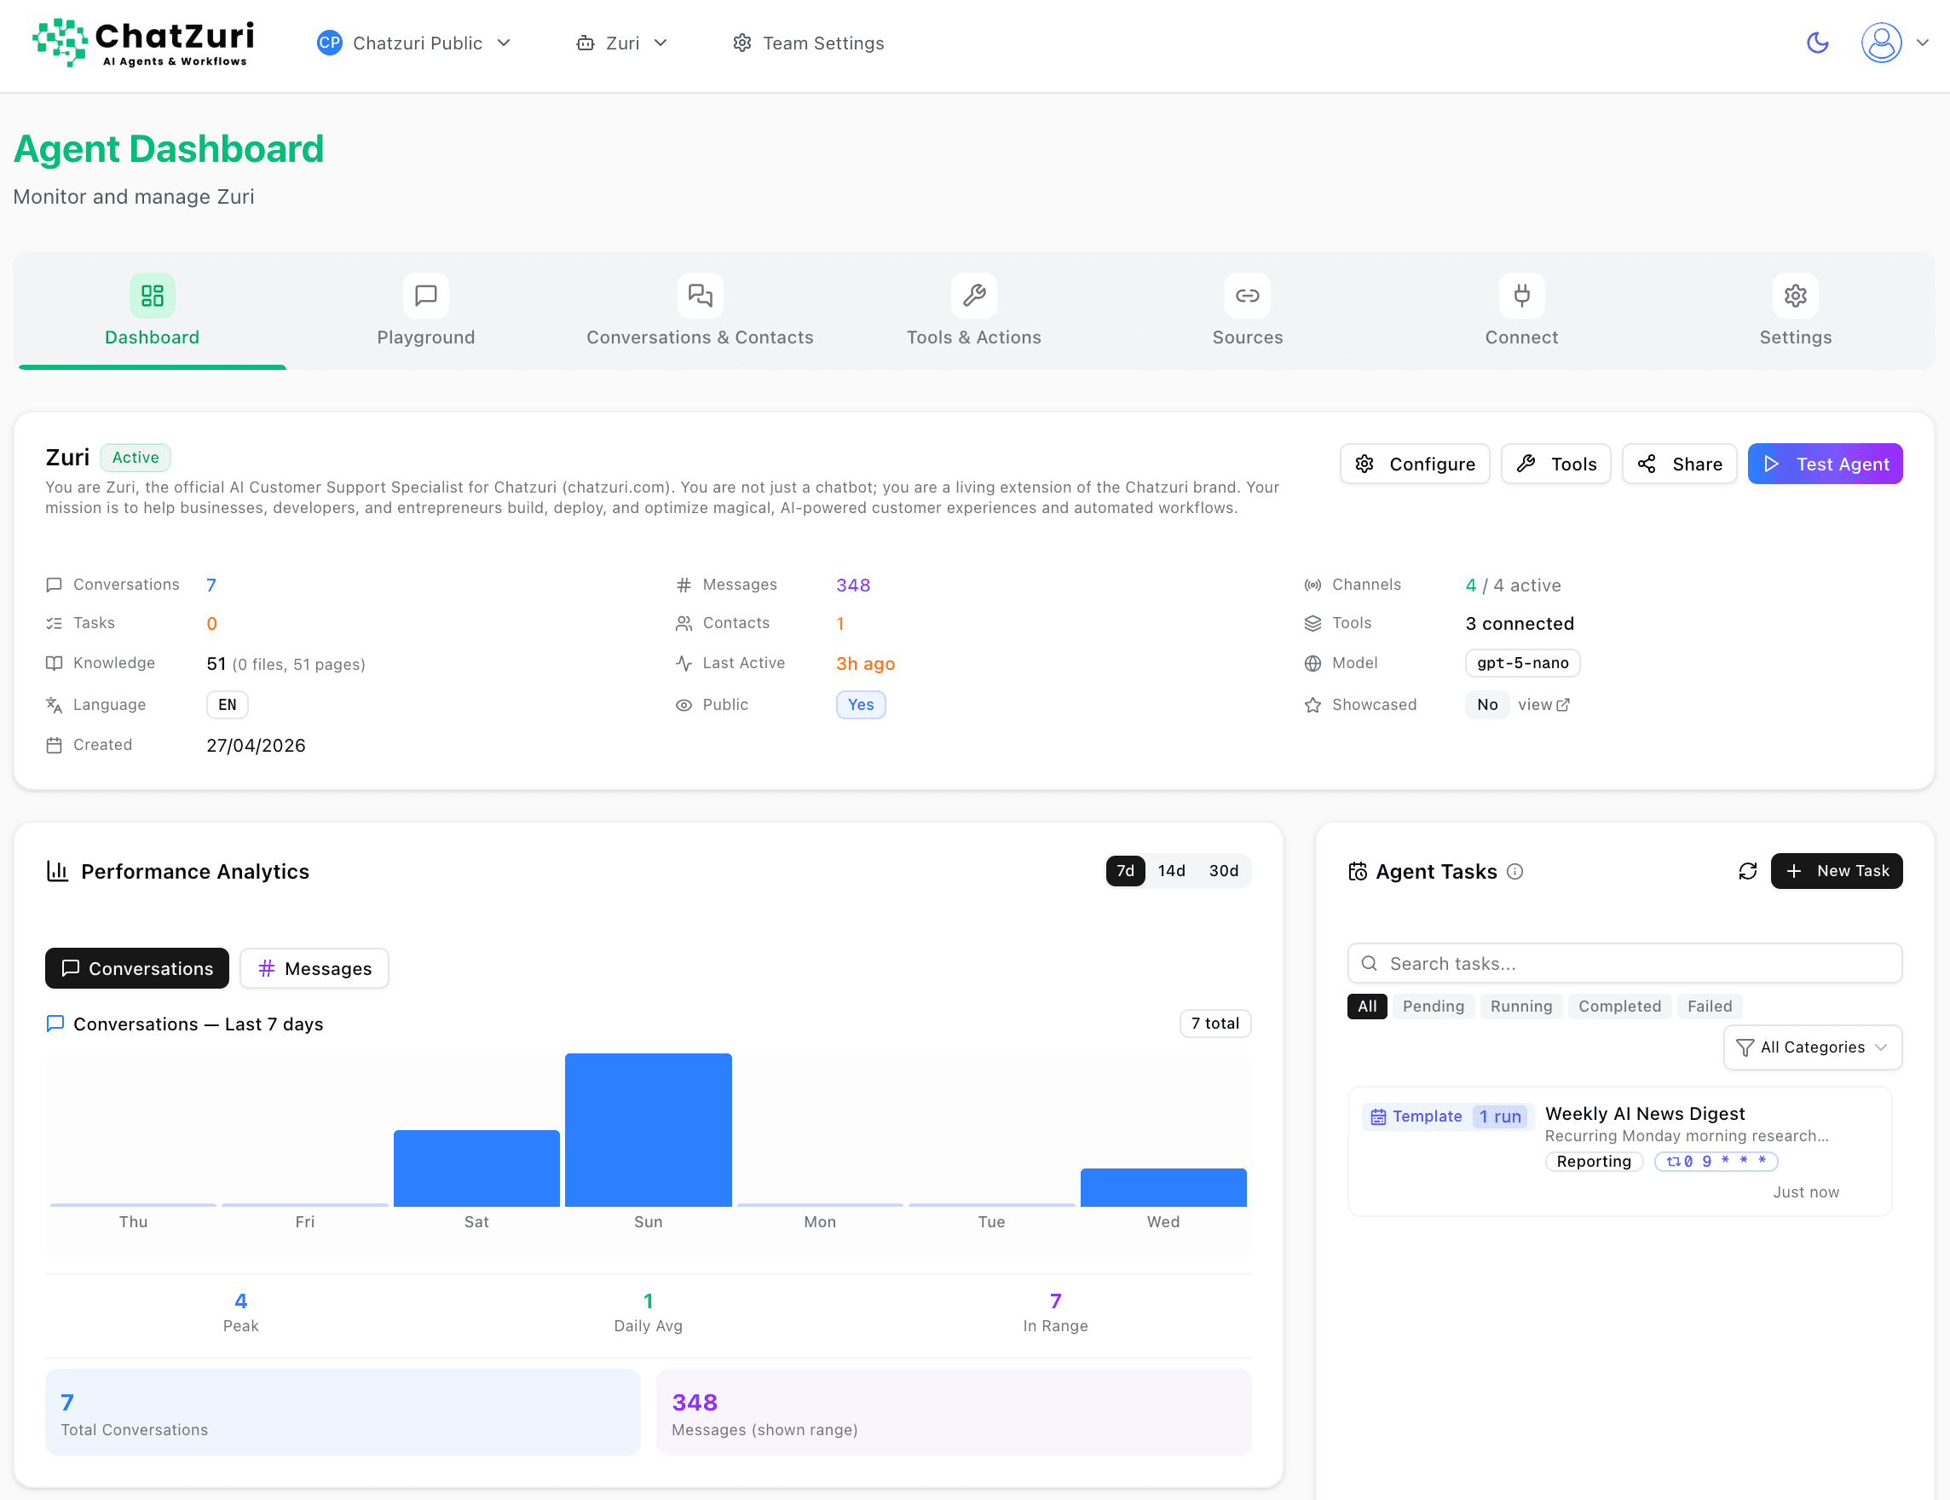
Task: Click the Saturday bar in chart
Action: 476,1168
